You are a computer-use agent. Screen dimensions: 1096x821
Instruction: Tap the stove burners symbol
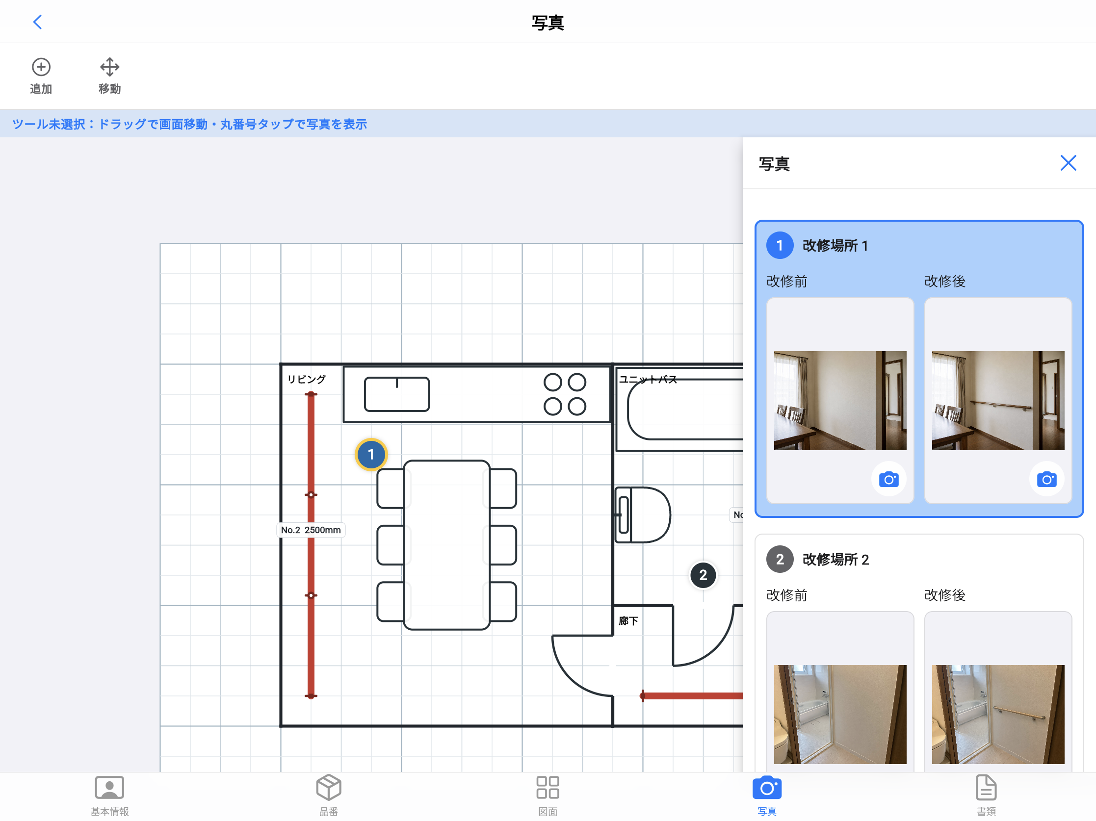(x=564, y=394)
